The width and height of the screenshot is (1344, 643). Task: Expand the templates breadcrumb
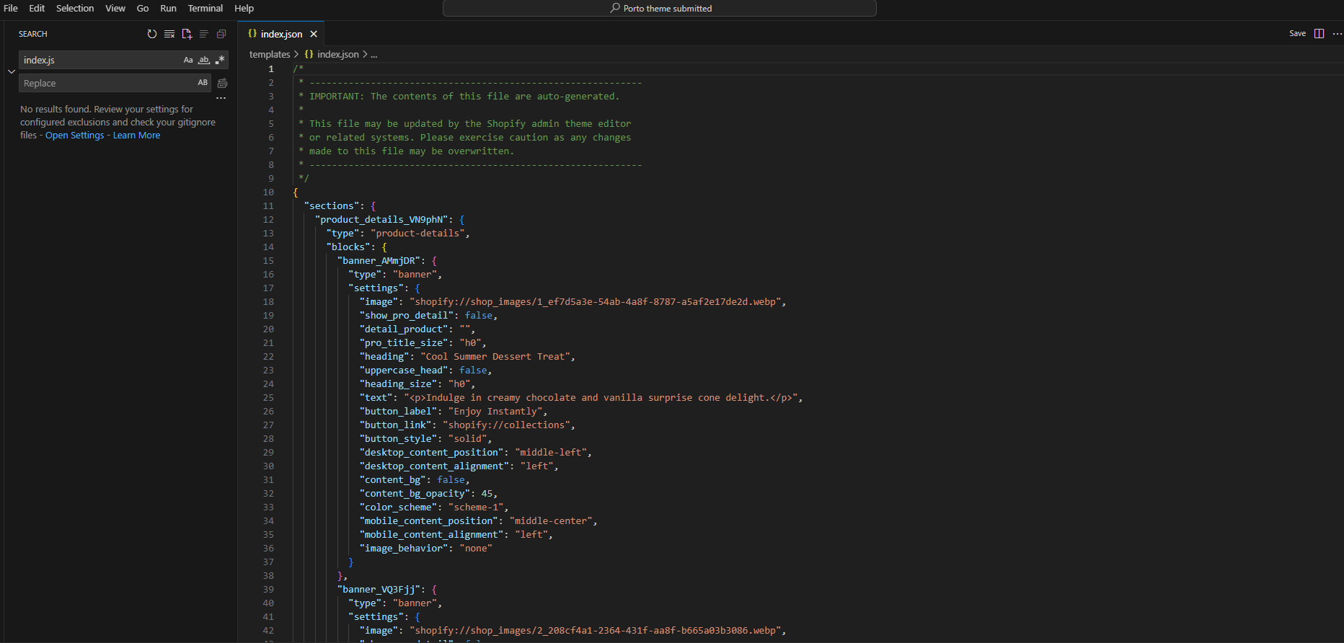pos(270,55)
